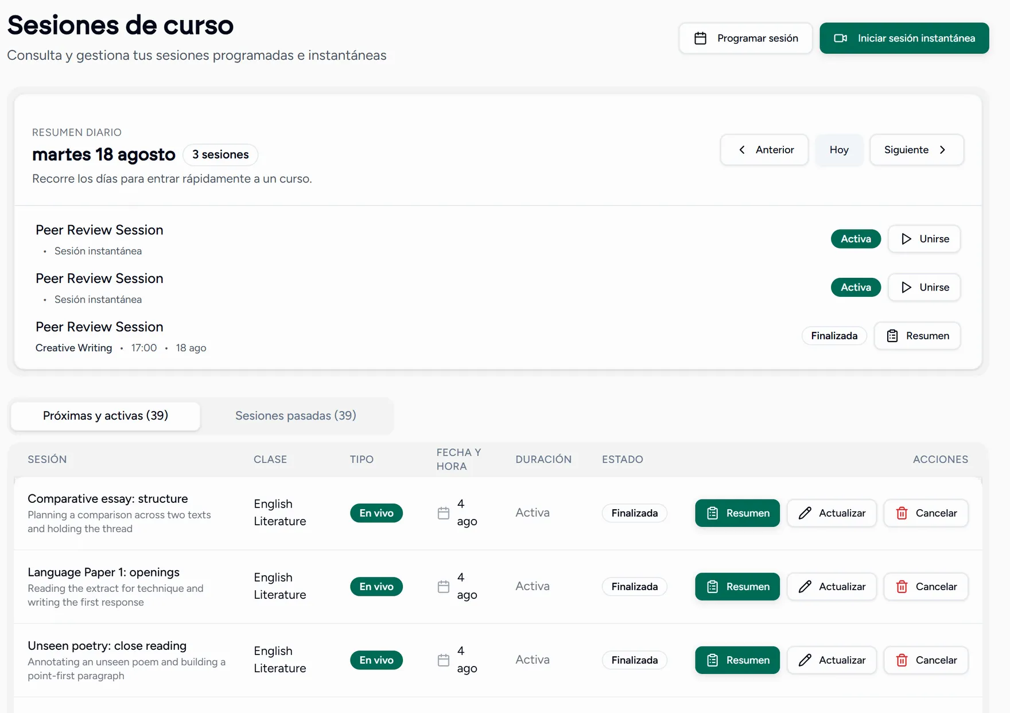This screenshot has width=1010, height=713.
Task: Click the trash icon in Language Paper 1 row
Action: [x=902, y=587]
